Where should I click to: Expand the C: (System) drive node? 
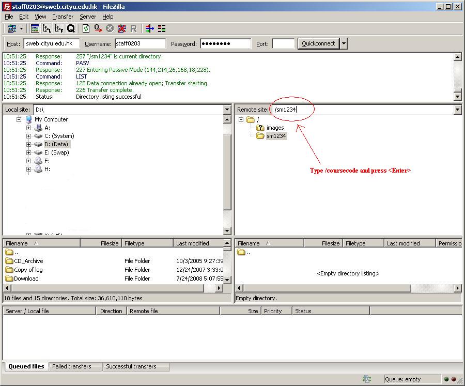click(x=29, y=136)
